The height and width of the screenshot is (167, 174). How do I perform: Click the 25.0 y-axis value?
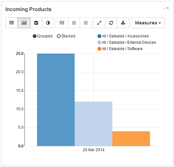tap(20, 54)
